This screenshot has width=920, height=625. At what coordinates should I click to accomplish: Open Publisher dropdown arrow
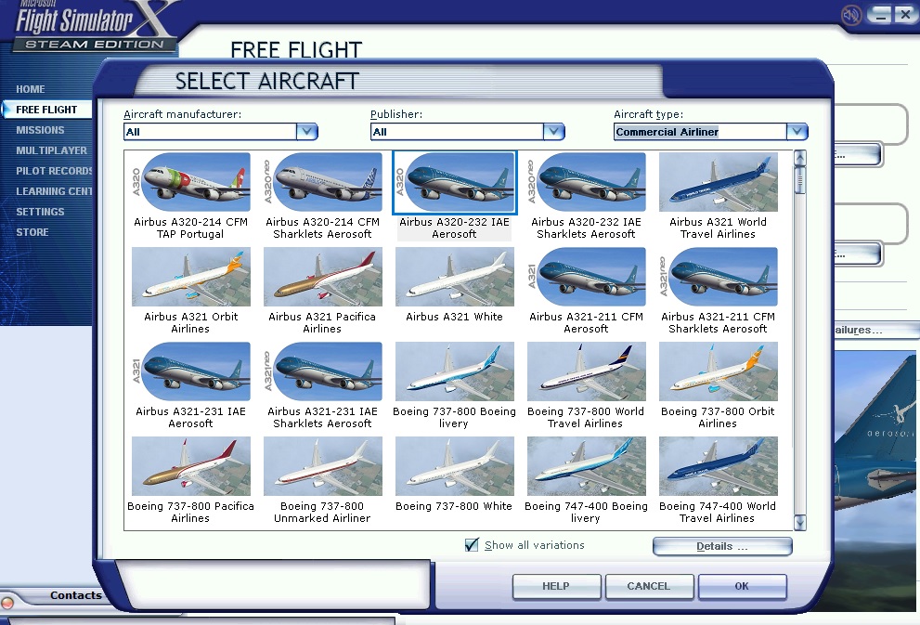point(553,132)
